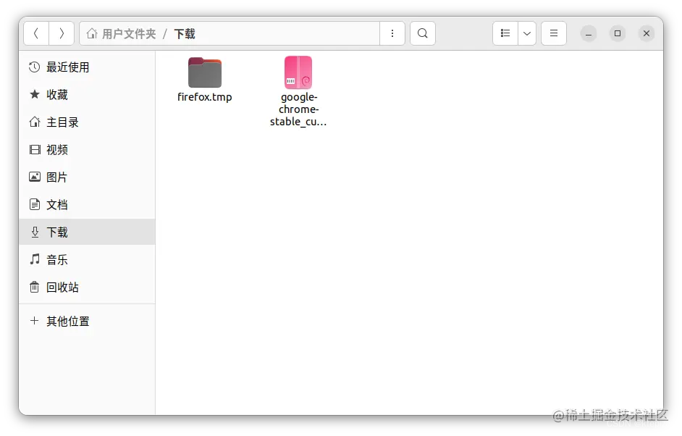Click the trash can icon beside 回收站
This screenshot has height=436, width=682.
pyautogui.click(x=34, y=287)
